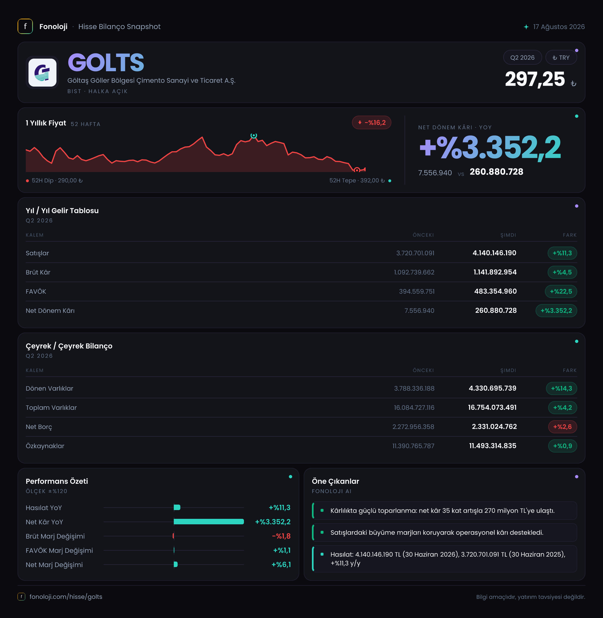
Task: Click the sparkle icon beside the date
Action: (x=526, y=27)
